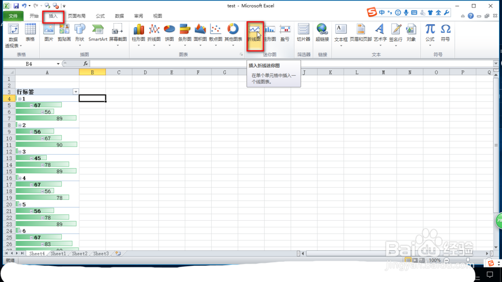This screenshot has height=282, width=502.
Task: Insert a new worksheet tab button
Action: [118, 253]
